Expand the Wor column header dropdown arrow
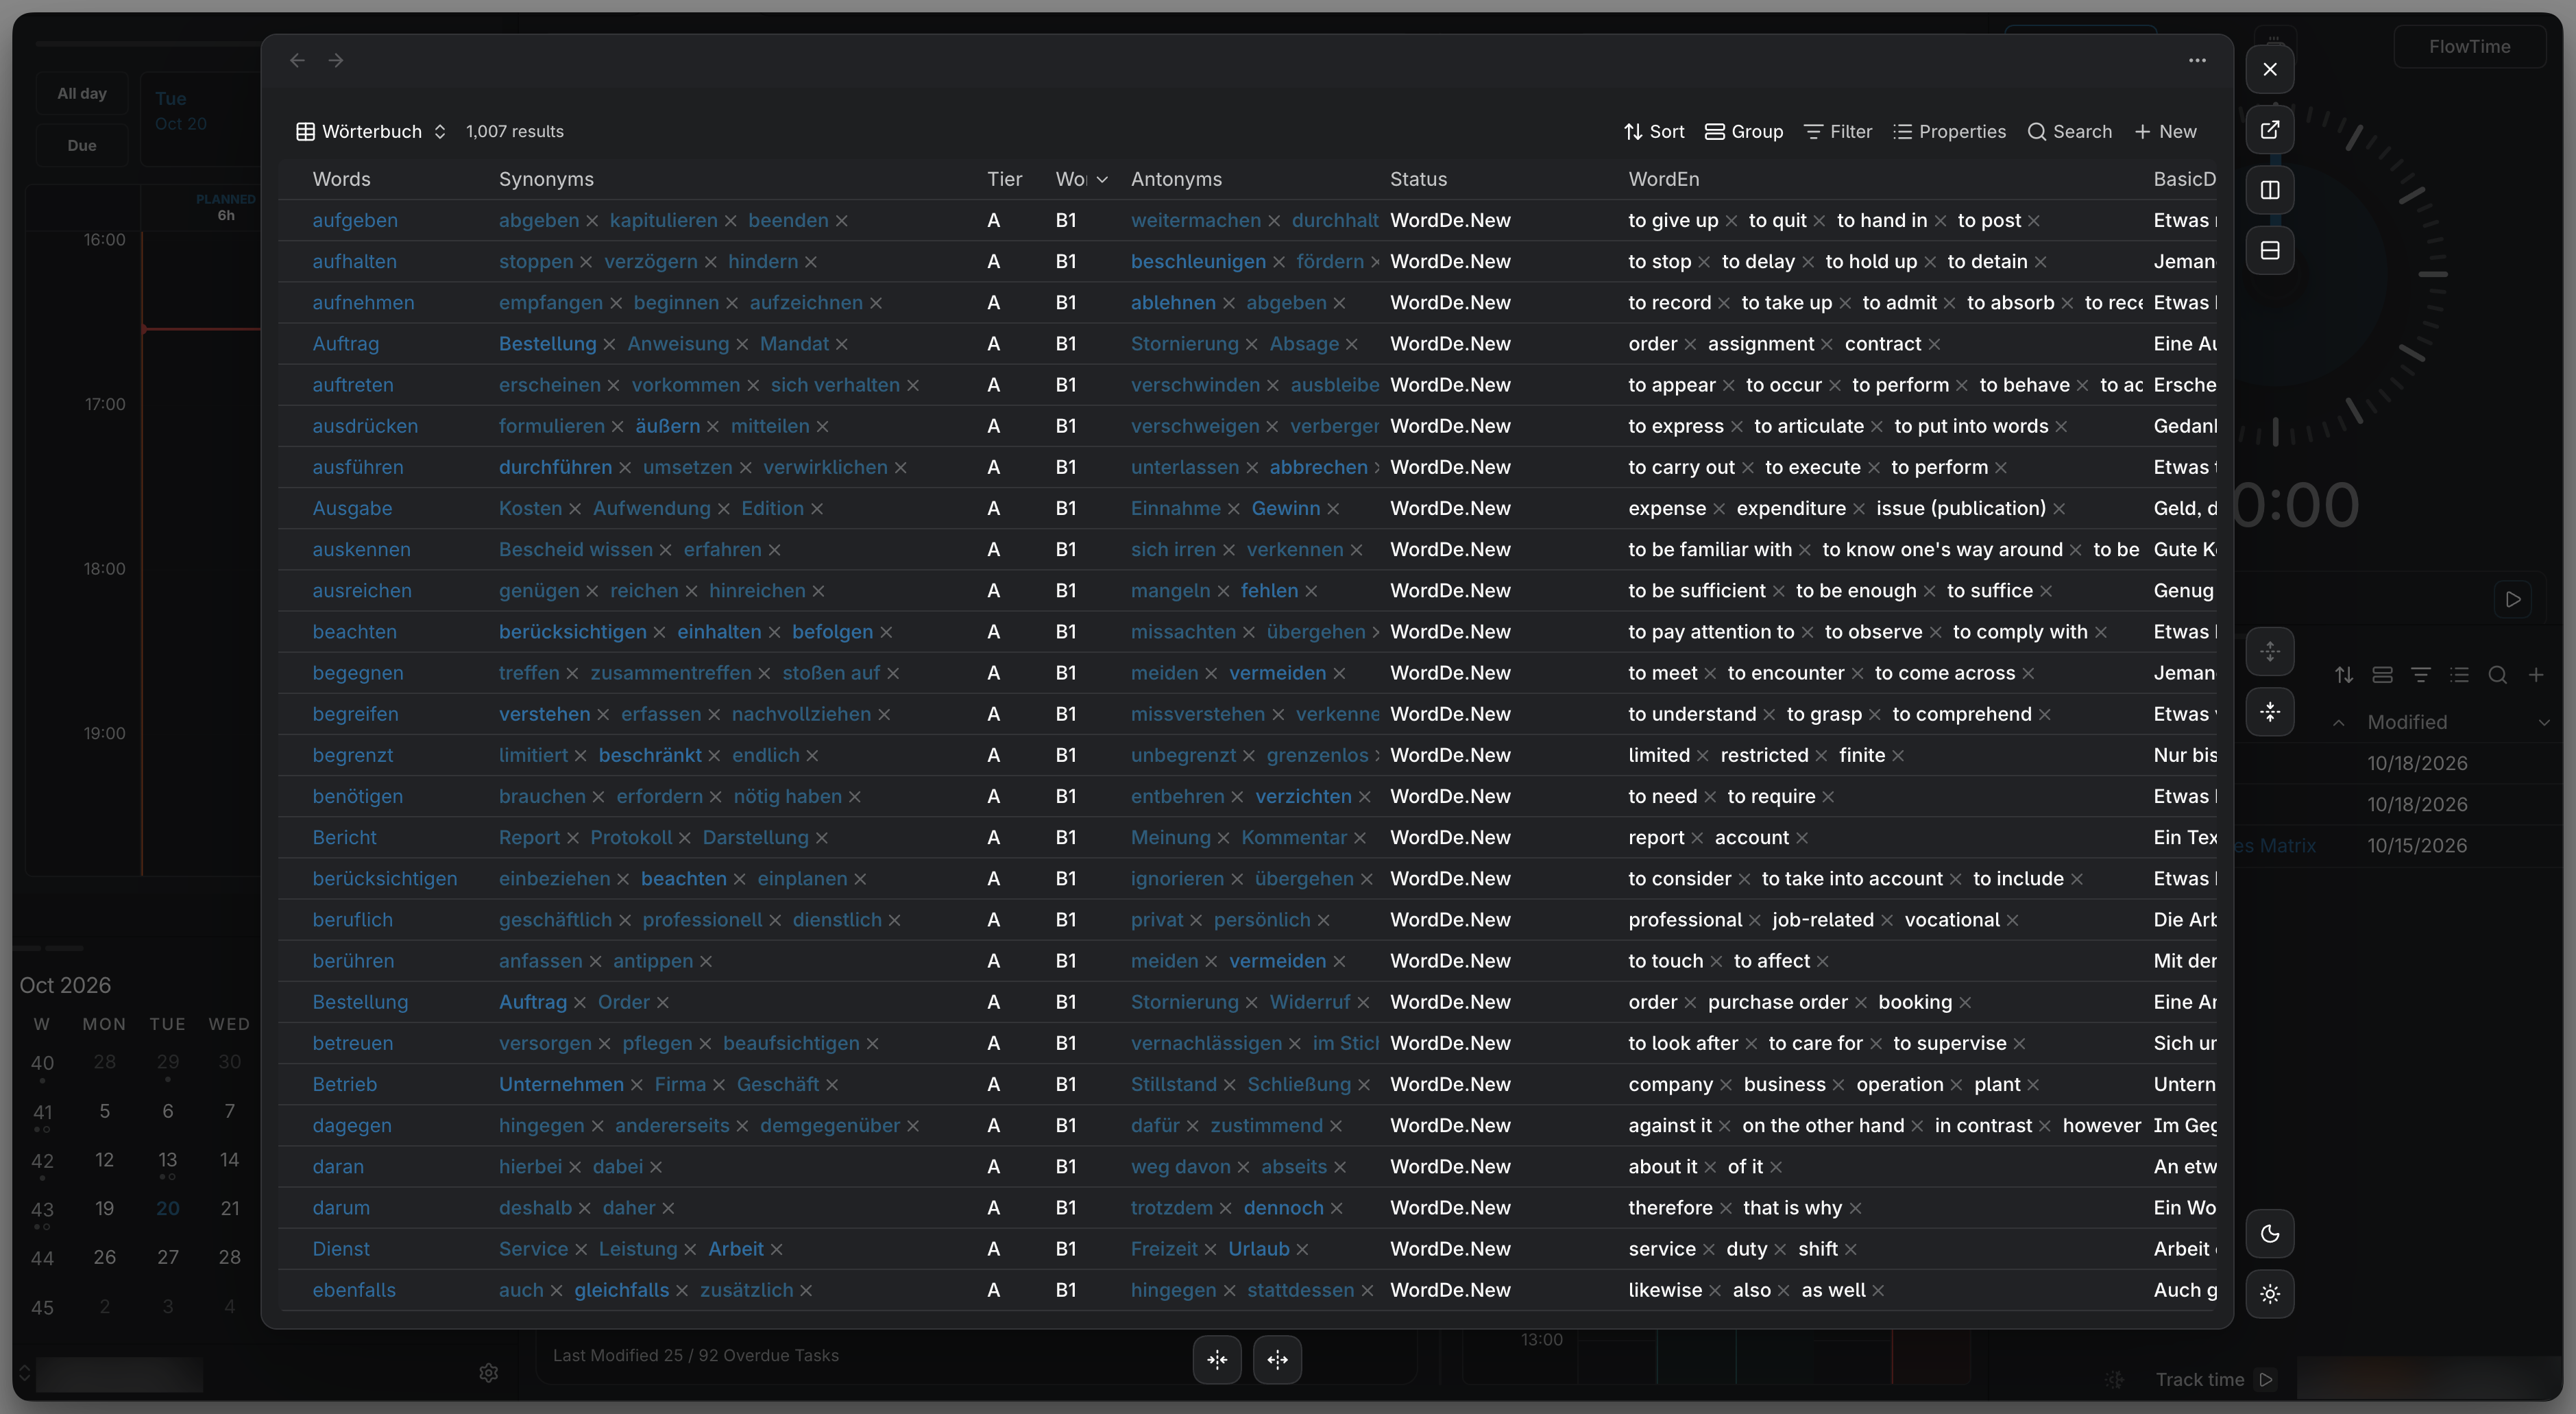2576x1414 pixels. [1102, 179]
